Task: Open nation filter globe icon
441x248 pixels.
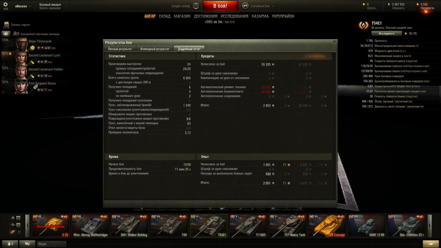Action: click(12, 218)
